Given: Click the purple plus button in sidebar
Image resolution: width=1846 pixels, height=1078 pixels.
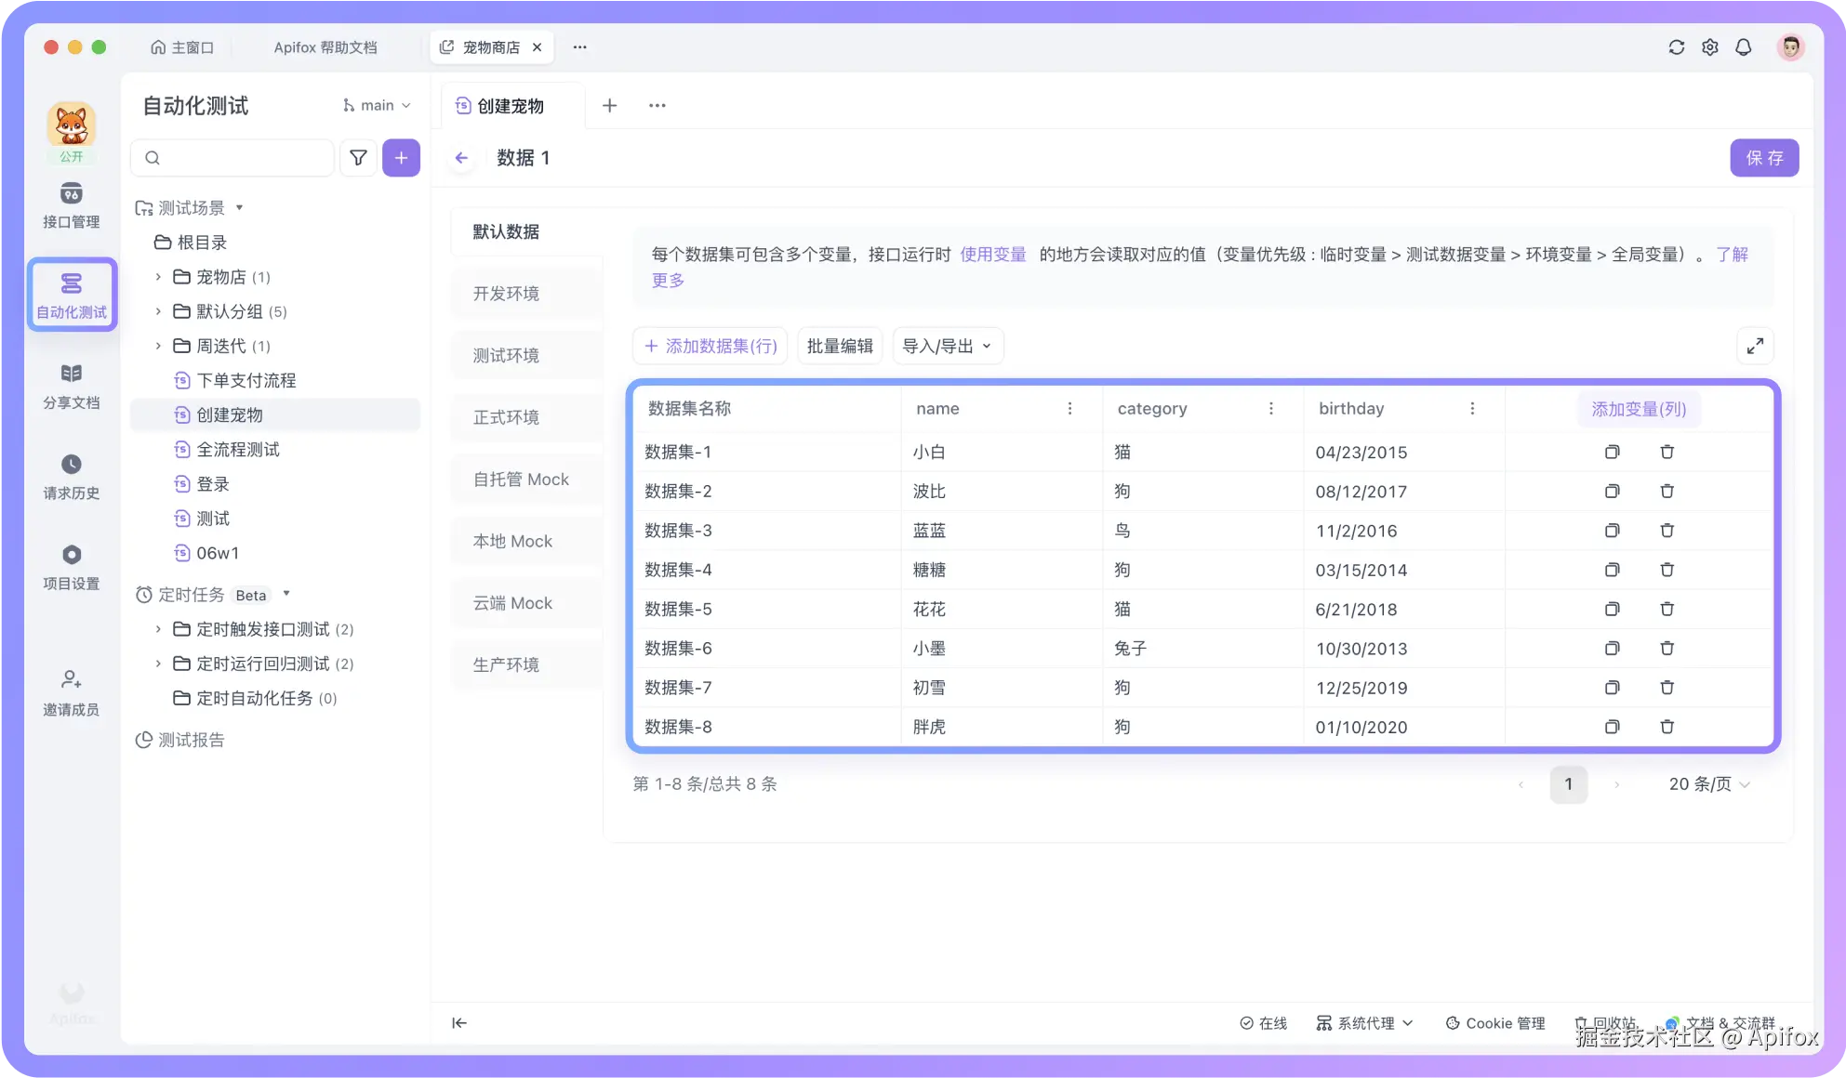Looking at the screenshot, I should (x=401, y=158).
